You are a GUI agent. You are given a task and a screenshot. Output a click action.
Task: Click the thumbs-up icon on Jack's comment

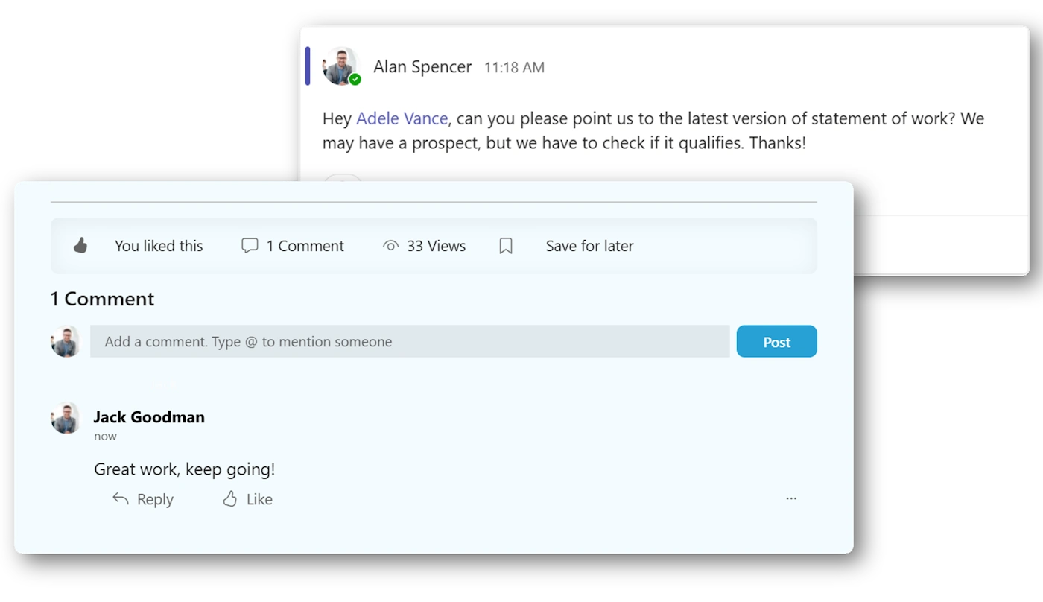point(230,499)
